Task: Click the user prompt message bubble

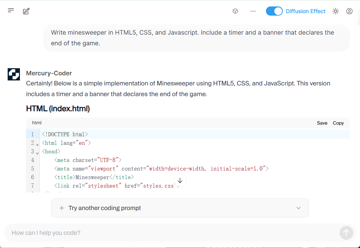Action: (196, 38)
